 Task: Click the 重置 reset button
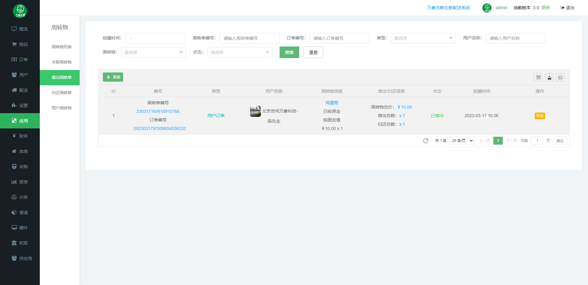313,52
